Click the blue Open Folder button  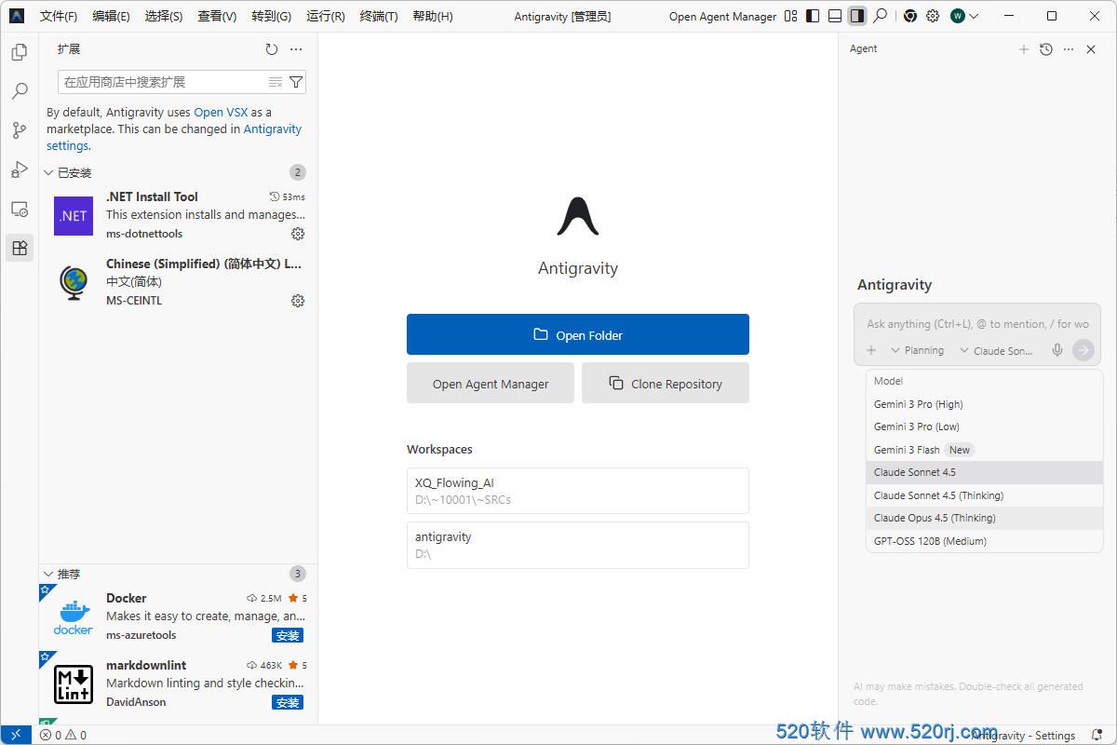tap(577, 334)
